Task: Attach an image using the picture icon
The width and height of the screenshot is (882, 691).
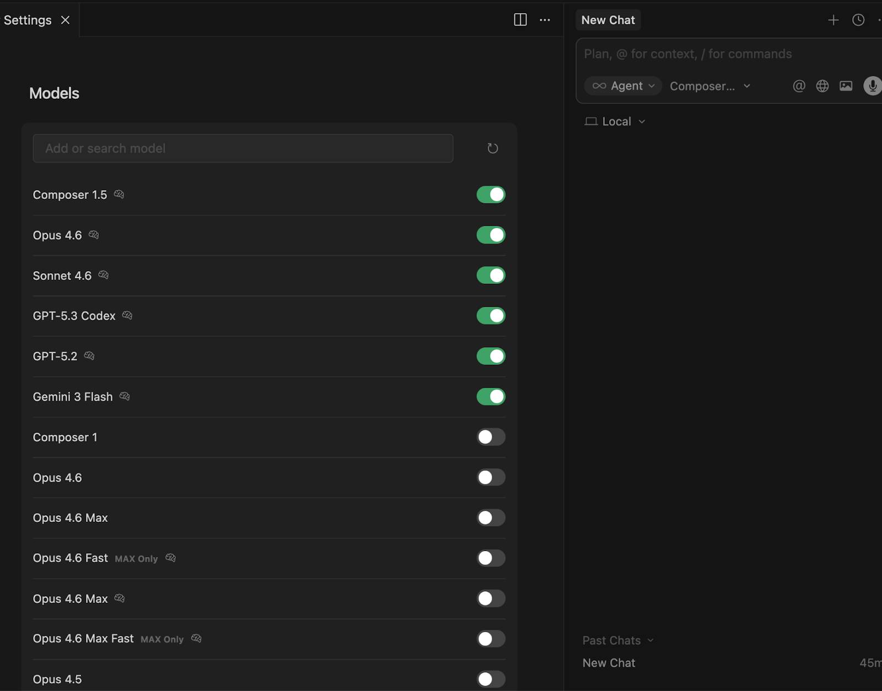Action: 846,86
